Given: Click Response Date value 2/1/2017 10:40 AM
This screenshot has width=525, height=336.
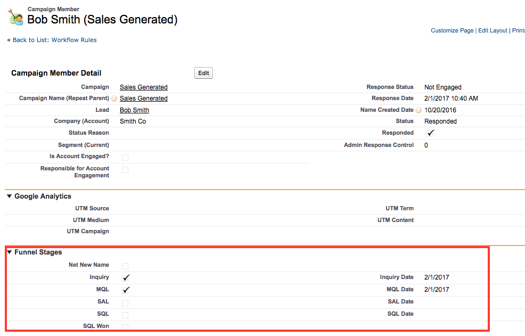Looking at the screenshot, I should 452,99.
